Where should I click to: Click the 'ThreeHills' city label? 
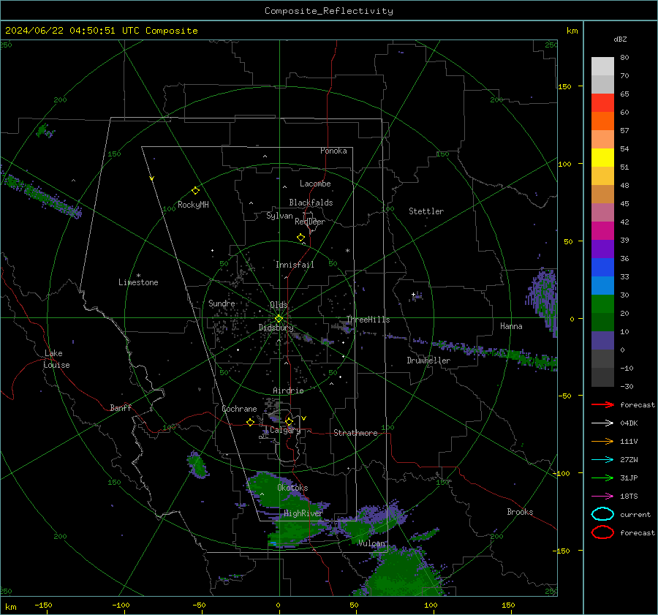click(x=368, y=320)
